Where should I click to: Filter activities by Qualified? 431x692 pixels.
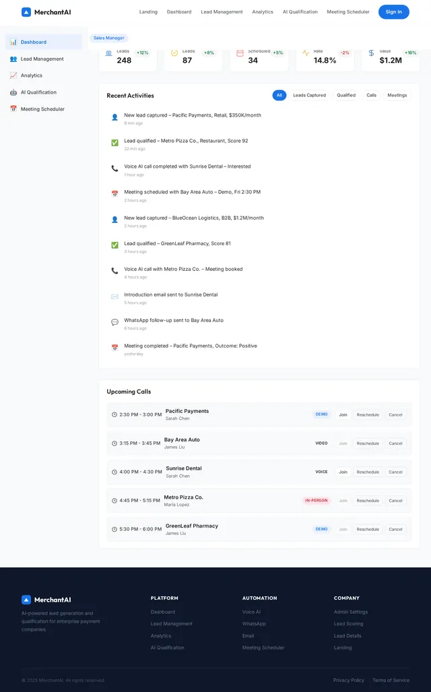346,95
